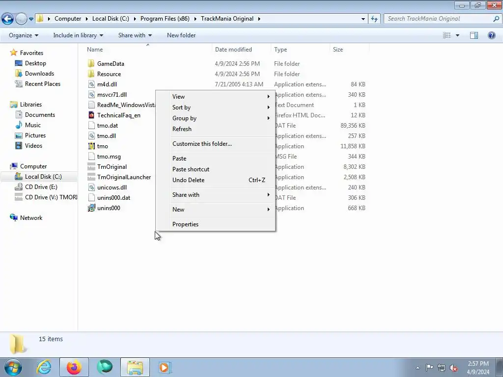
Task: Click the search magnifier icon
Action: click(x=496, y=19)
